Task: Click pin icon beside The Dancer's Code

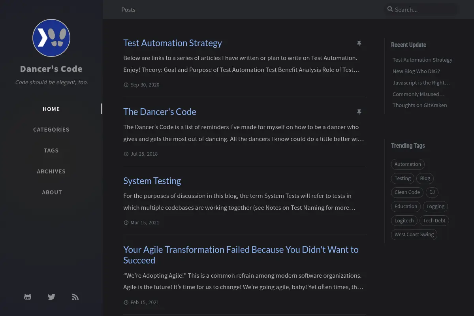Action: coord(359,112)
